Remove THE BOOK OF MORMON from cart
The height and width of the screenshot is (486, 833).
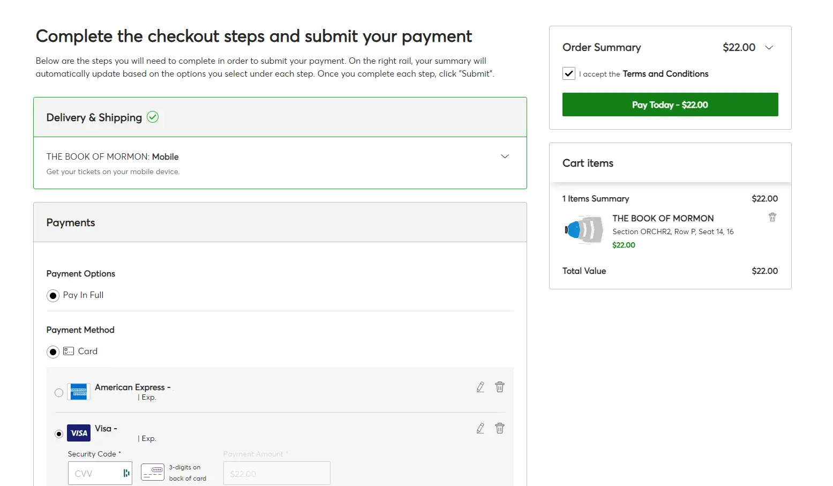772,217
